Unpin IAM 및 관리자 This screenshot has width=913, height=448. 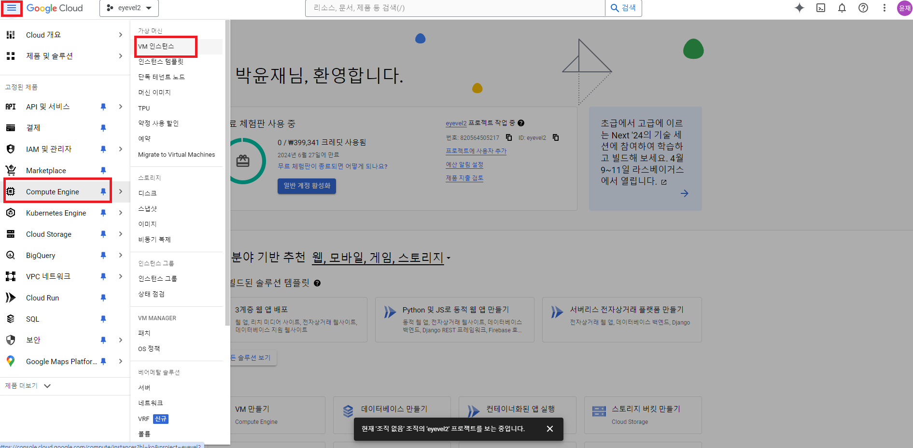103,149
